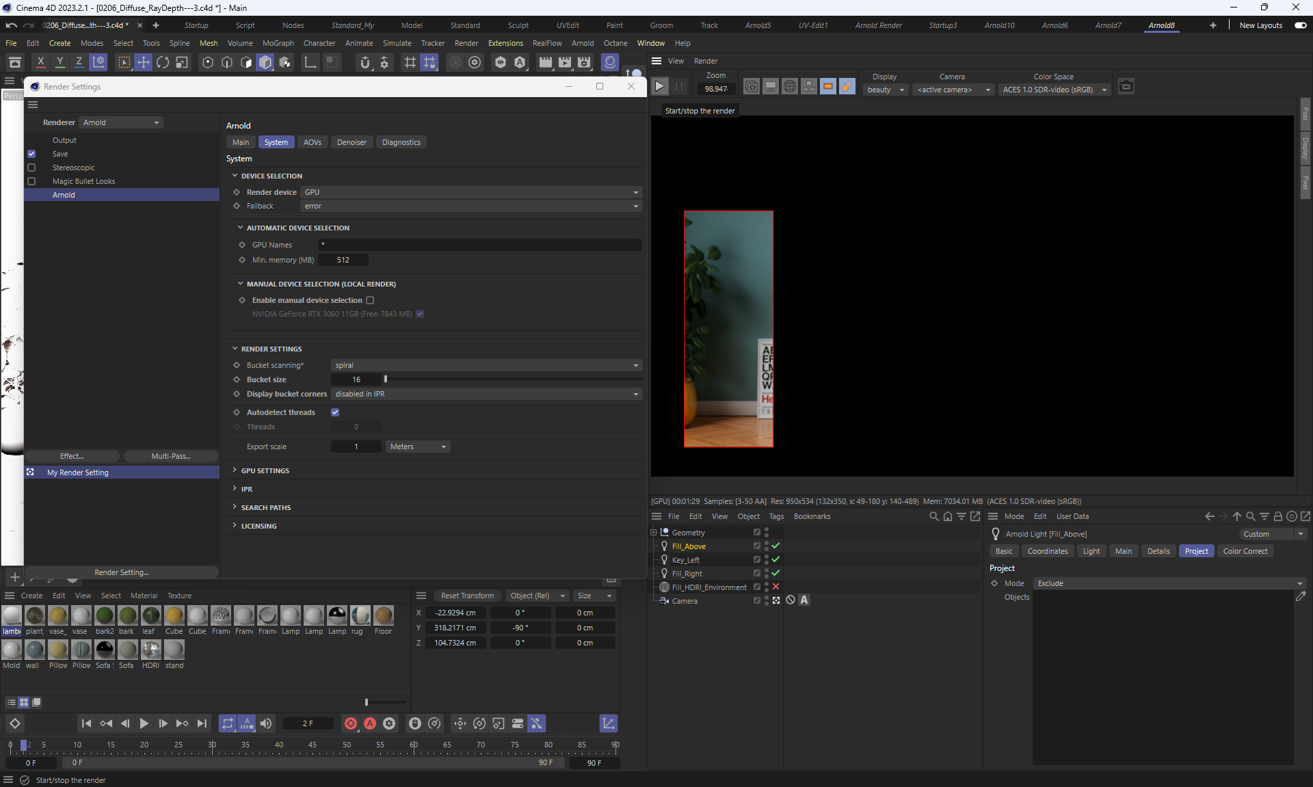Select the Move tool in toolbar

pyautogui.click(x=143, y=63)
